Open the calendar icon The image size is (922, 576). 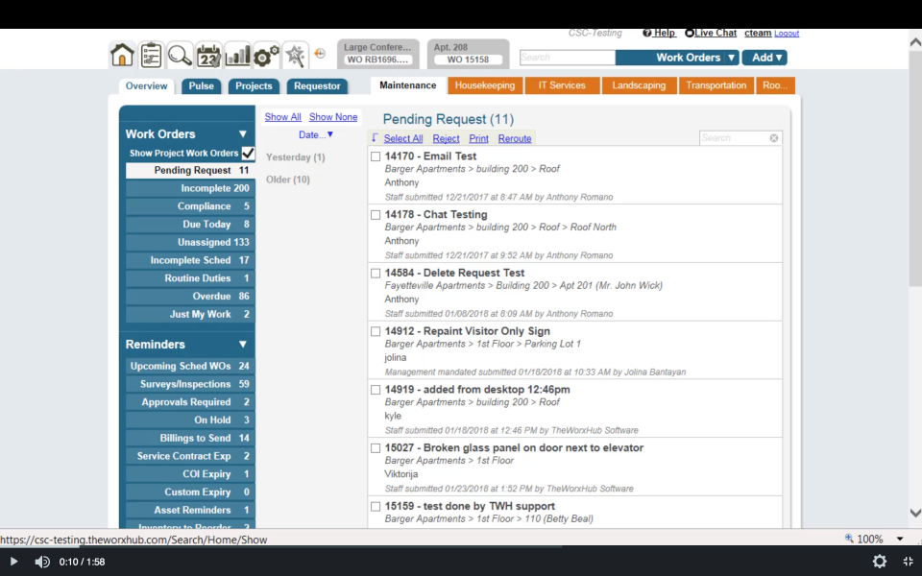click(208, 56)
